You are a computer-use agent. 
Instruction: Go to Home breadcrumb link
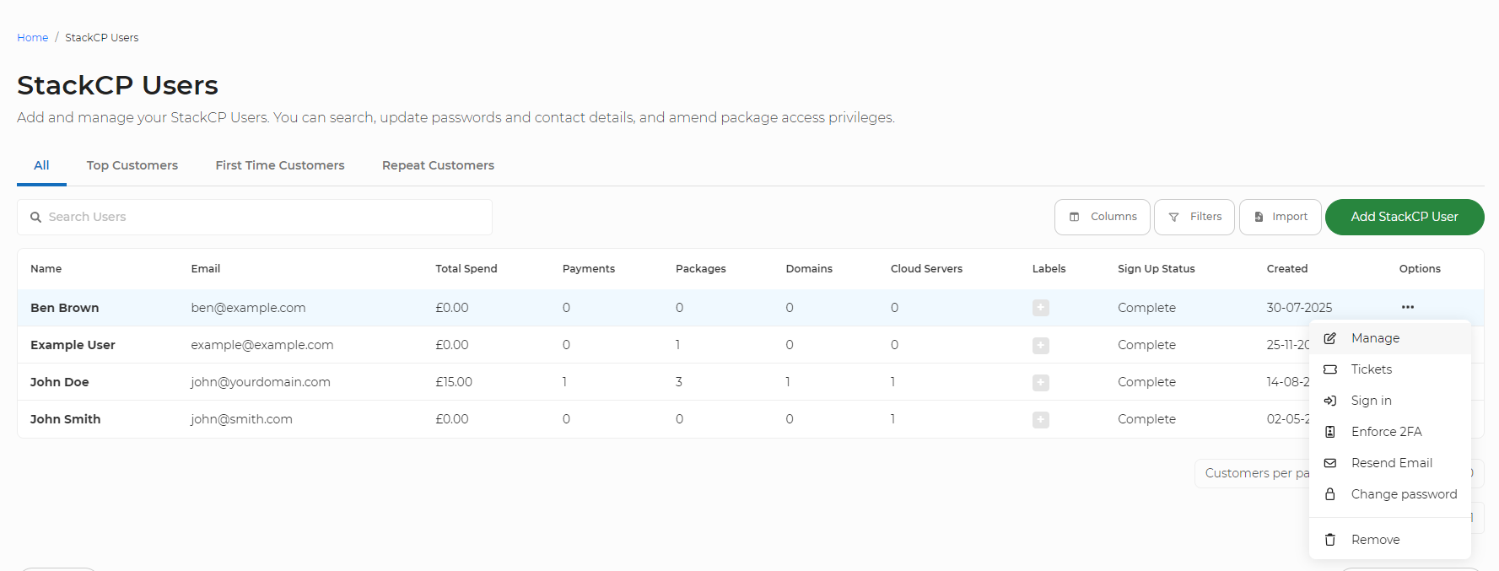click(33, 38)
